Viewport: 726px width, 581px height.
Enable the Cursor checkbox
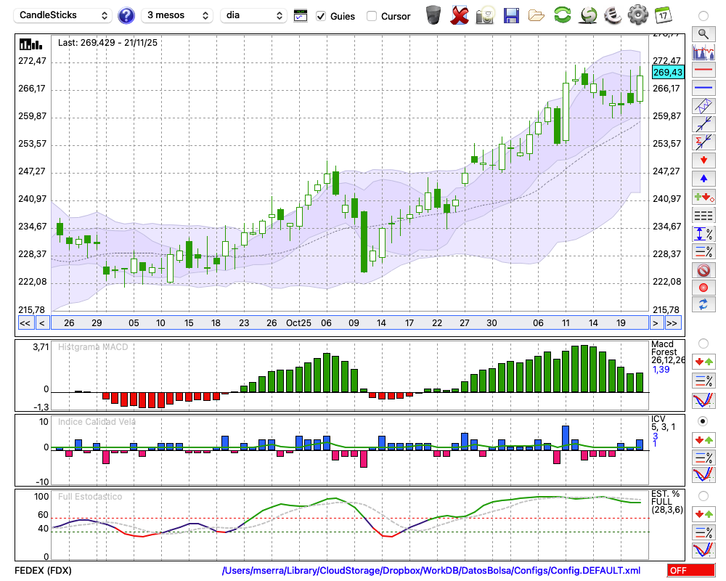pos(371,16)
